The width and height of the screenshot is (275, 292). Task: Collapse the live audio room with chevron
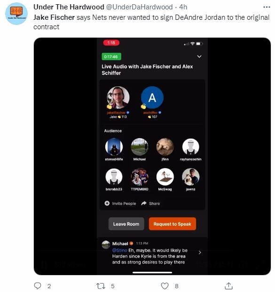(x=199, y=57)
